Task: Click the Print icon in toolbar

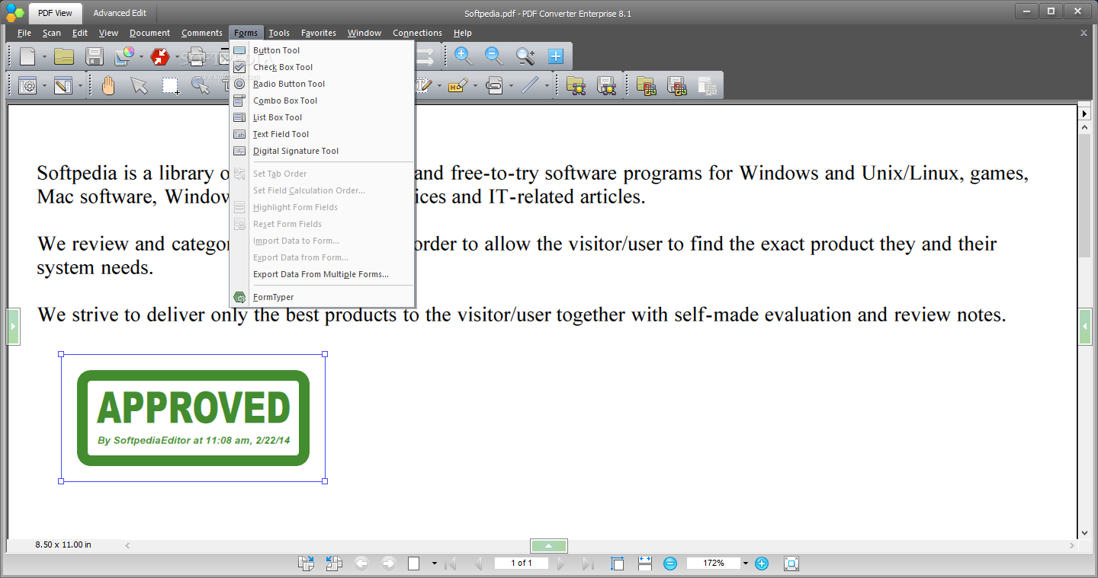Action: point(197,56)
